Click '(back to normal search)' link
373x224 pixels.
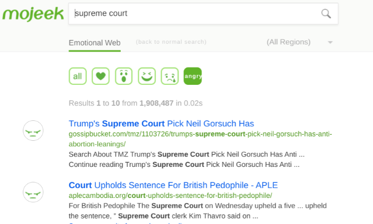pos(171,42)
